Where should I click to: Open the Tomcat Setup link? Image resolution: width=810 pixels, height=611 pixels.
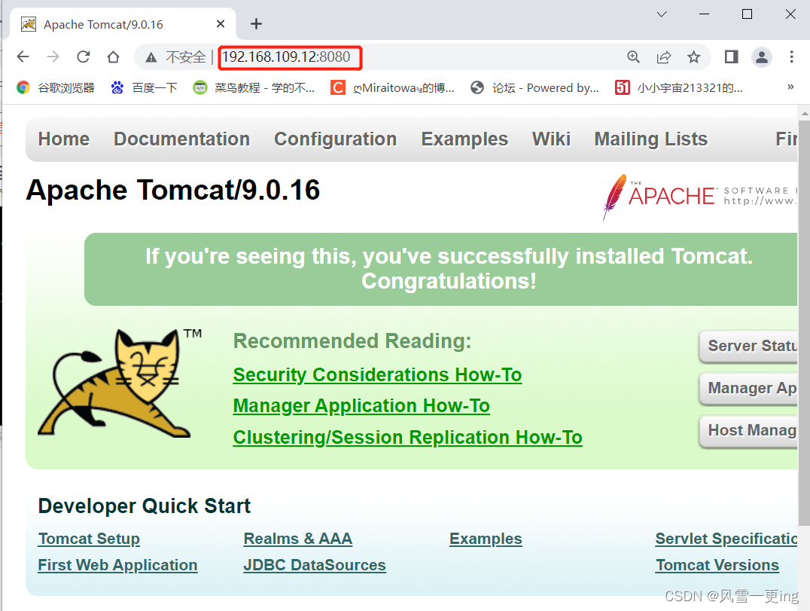pos(89,539)
